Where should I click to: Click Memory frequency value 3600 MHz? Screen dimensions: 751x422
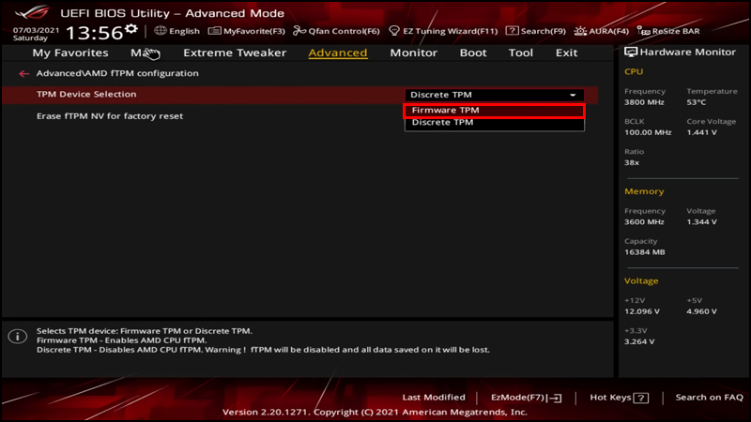(644, 222)
